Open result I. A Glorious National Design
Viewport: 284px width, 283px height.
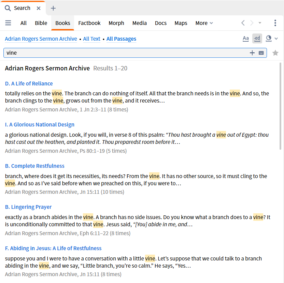[x=40, y=125]
